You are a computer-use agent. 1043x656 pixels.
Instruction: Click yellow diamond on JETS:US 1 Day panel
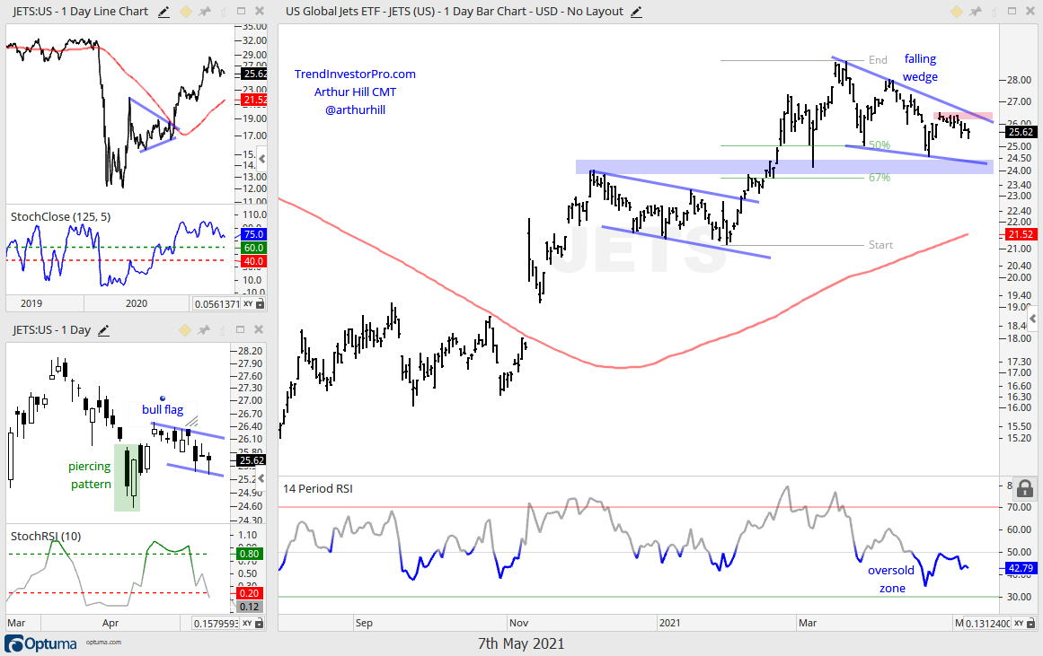pos(186,329)
